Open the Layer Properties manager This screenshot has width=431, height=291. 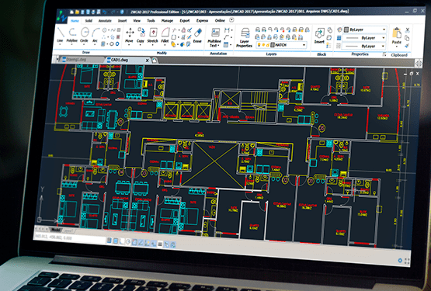(x=244, y=37)
